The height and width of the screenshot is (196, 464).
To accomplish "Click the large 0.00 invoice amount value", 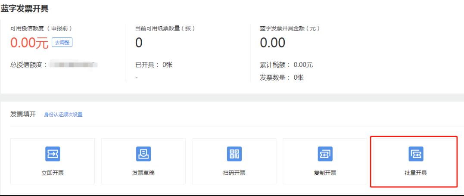I will [x=273, y=43].
